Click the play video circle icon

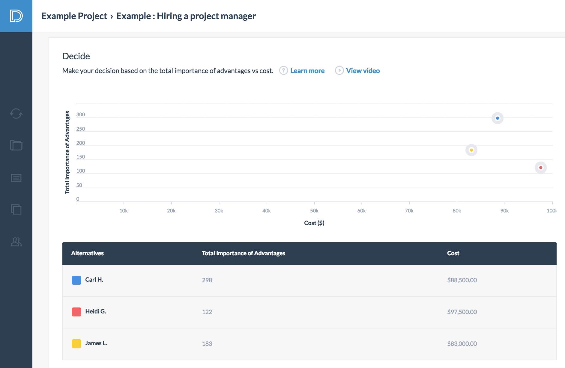click(x=339, y=70)
